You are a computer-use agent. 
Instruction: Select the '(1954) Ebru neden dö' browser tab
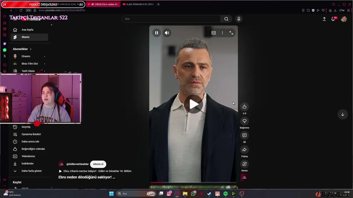[103, 4]
